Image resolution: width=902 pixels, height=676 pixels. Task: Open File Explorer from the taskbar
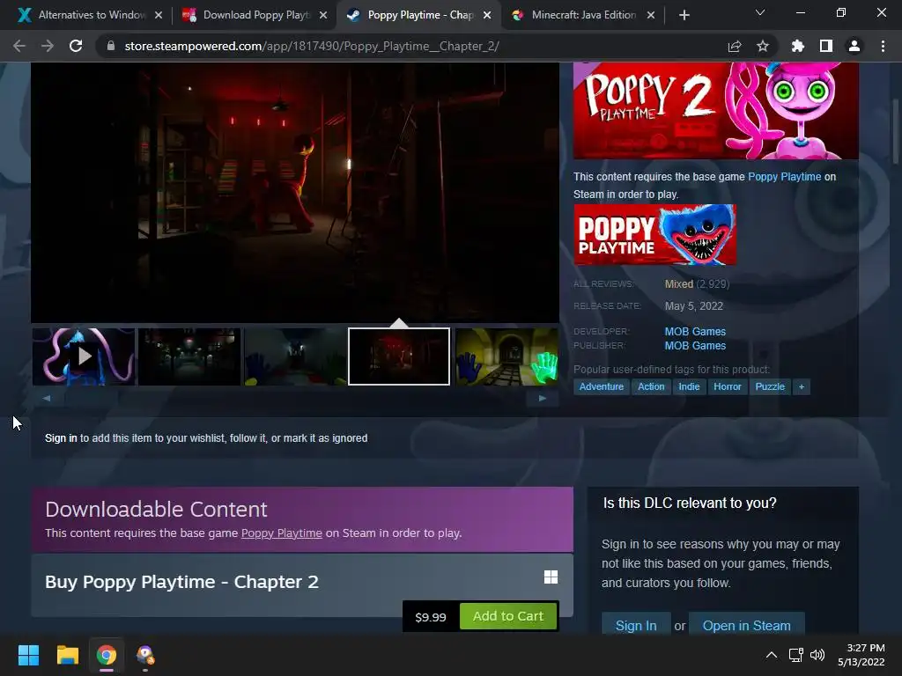(67, 655)
